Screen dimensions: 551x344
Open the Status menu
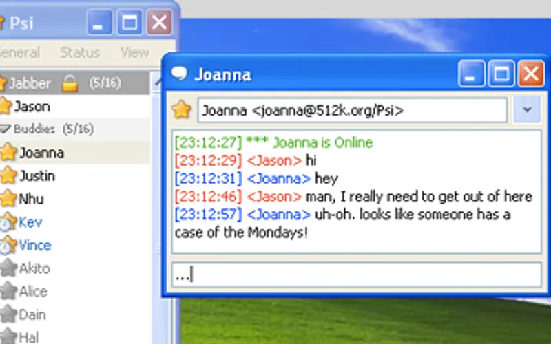tap(80, 52)
